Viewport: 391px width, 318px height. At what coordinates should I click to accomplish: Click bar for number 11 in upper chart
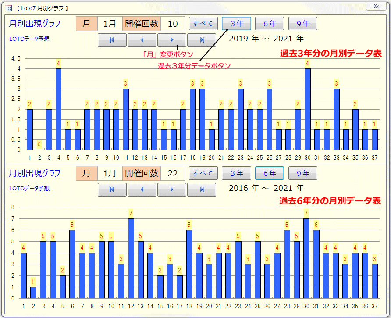coord(126,119)
